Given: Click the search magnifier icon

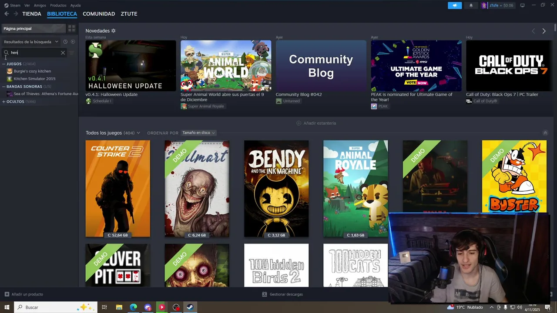Looking at the screenshot, I should 6,53.
